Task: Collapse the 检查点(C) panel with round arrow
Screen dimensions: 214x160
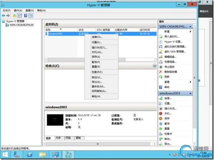Action: (155, 66)
